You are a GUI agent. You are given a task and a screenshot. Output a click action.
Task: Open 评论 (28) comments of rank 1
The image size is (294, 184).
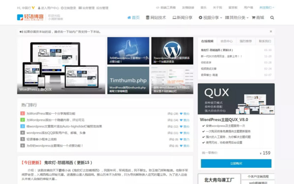pyautogui.click(x=173, y=114)
